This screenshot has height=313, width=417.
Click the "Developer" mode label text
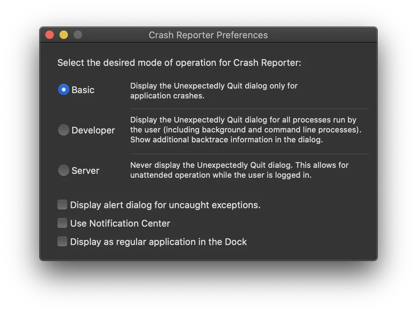click(x=93, y=130)
